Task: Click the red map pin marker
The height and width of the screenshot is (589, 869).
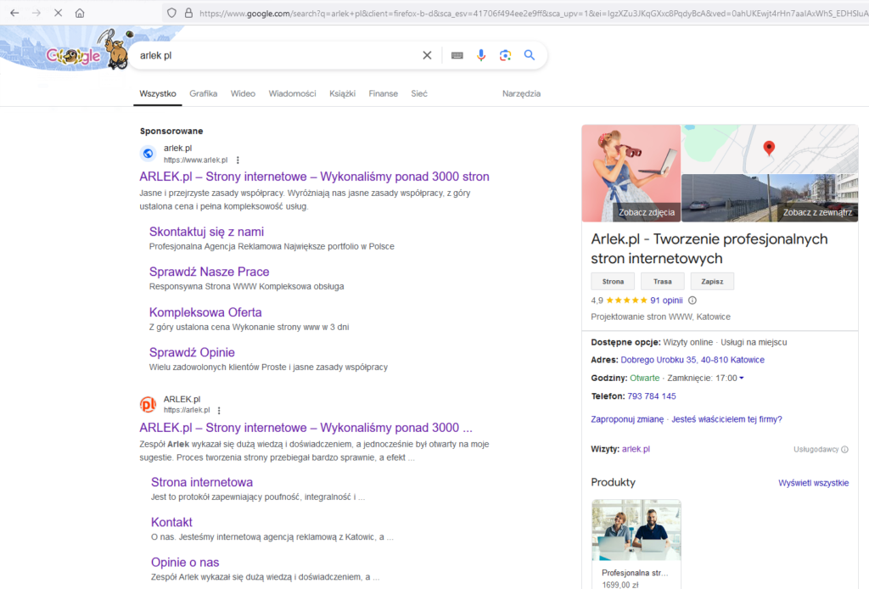Action: point(769,148)
